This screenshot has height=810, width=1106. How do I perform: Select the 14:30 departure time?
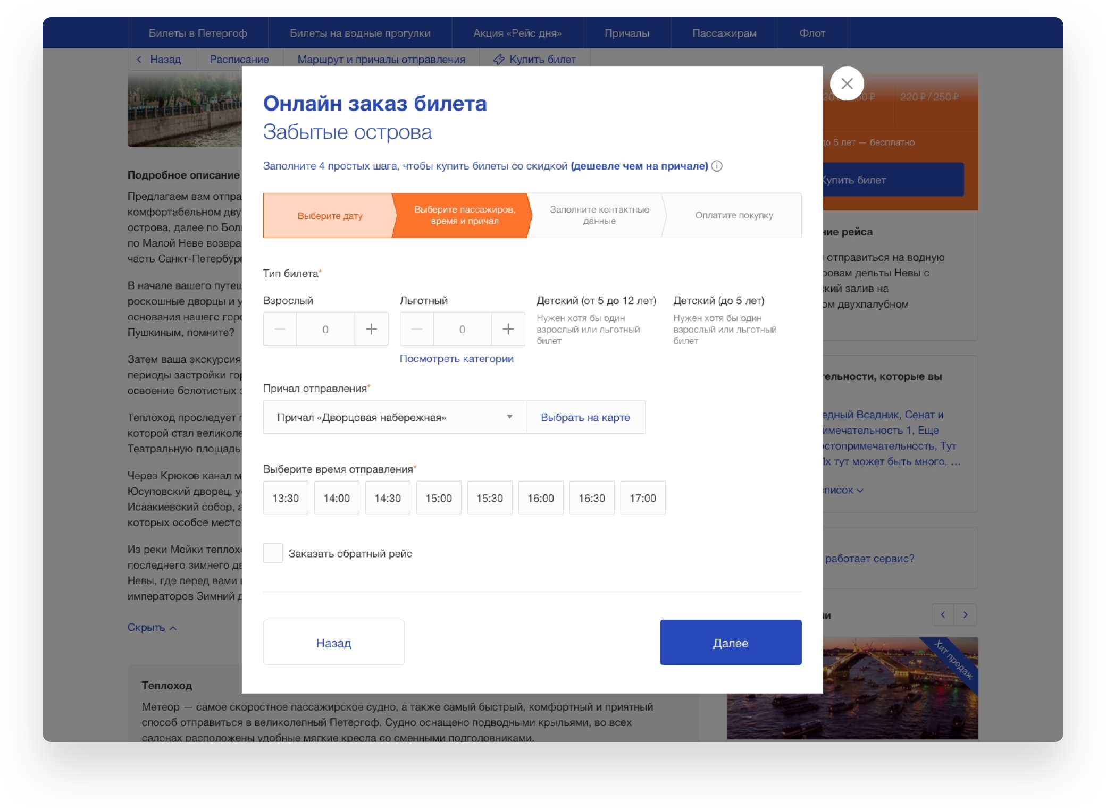coord(388,498)
